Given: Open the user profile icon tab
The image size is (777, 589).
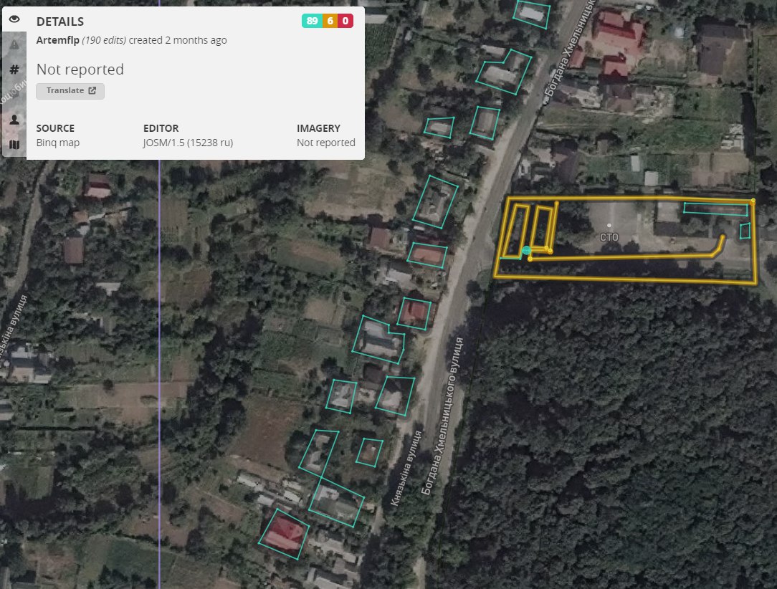Looking at the screenshot, I should click(x=14, y=120).
